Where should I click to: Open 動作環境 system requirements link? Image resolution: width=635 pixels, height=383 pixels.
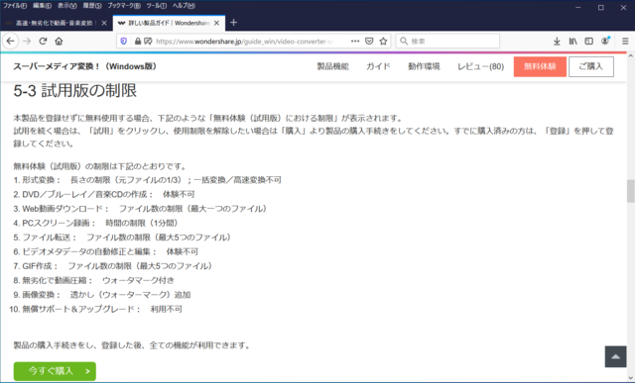424,66
